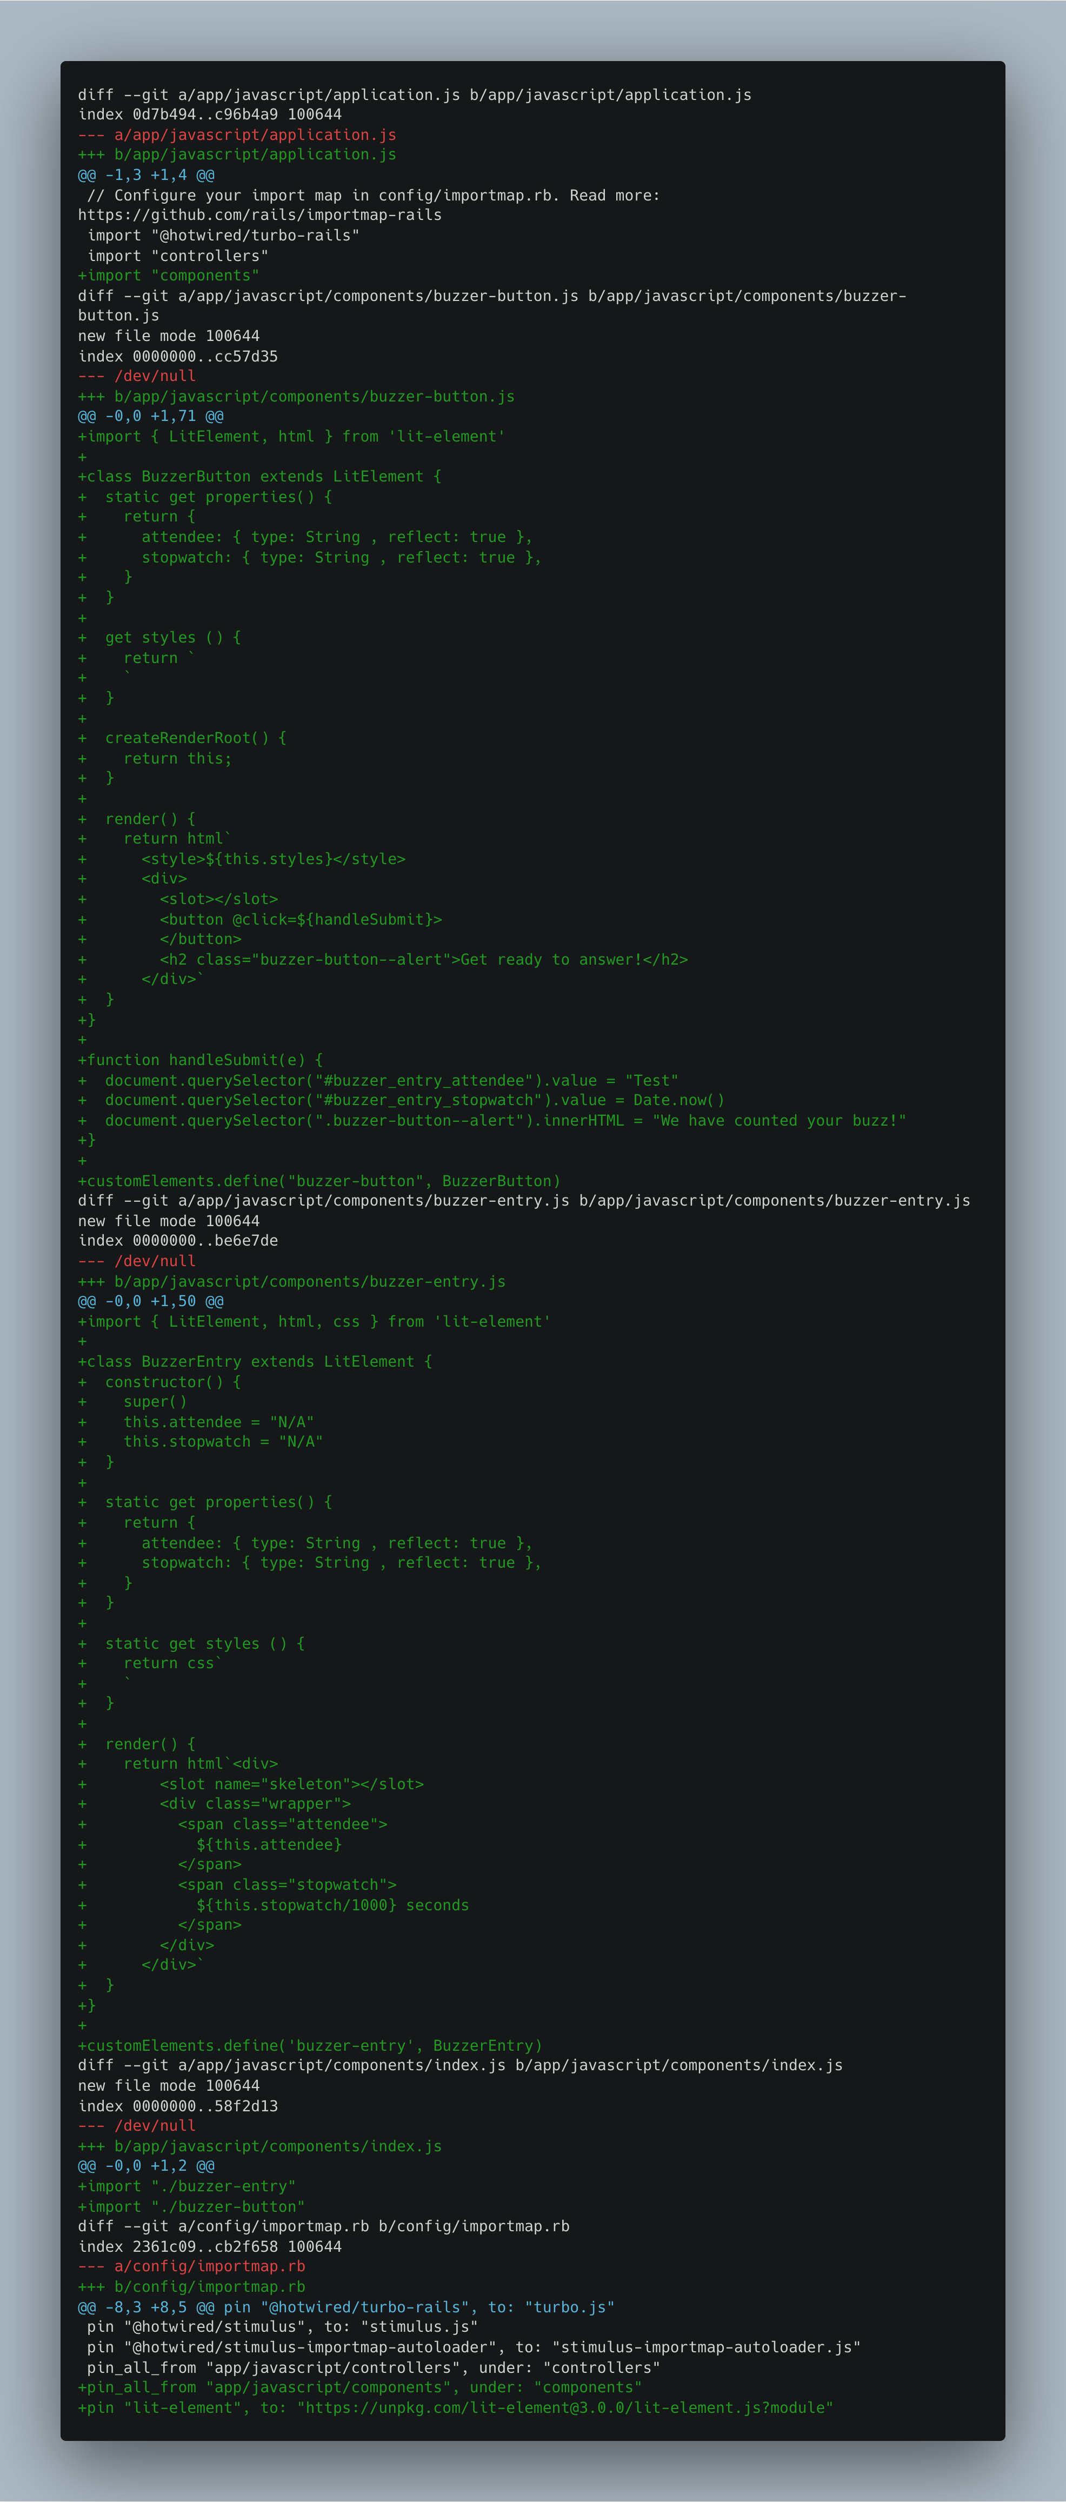This screenshot has width=1066, height=2502.
Task: Click the added 'import "components"' line
Action: [x=168, y=275]
